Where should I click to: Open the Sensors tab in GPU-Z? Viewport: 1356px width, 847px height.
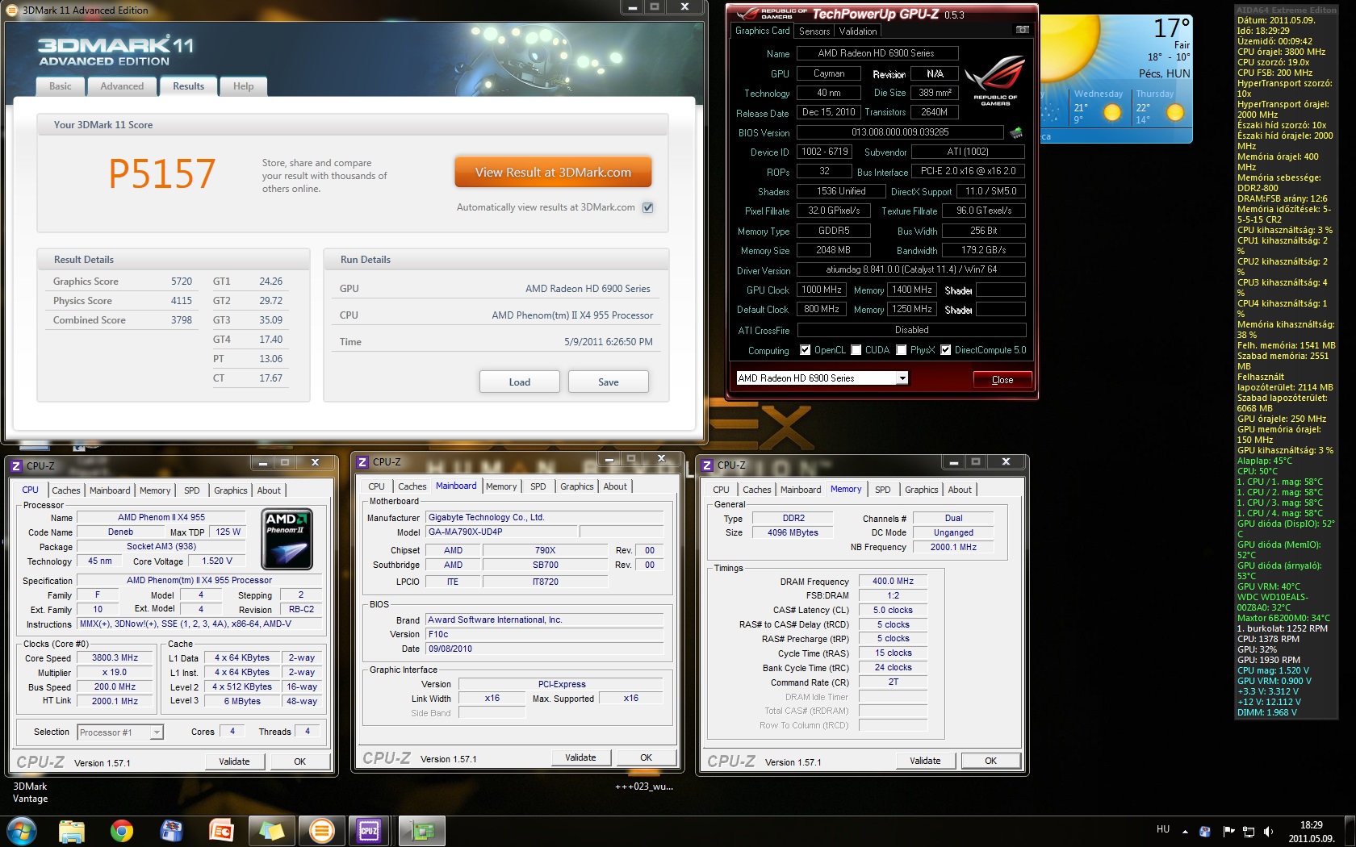814,31
